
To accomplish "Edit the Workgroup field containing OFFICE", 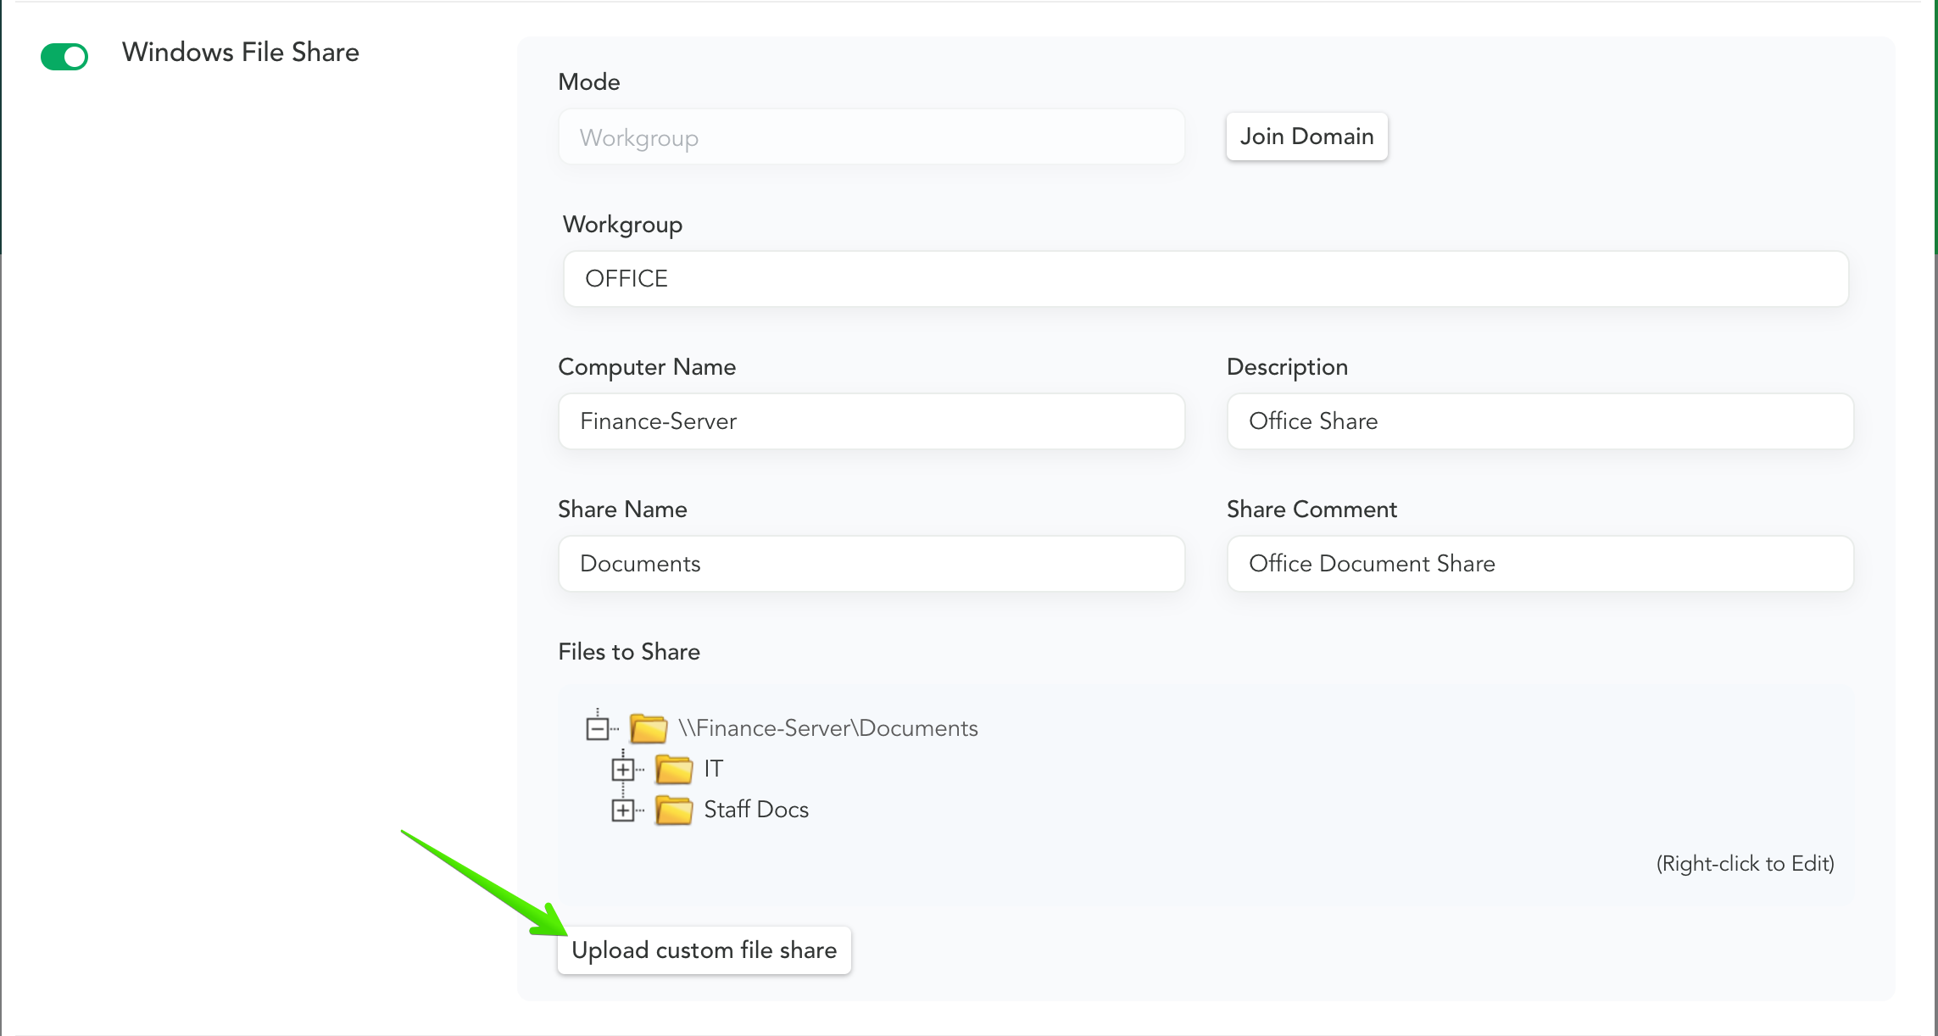I will (1206, 279).
